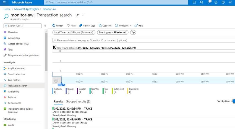Toggle the Exception event type count
The width and height of the screenshot is (235, 129).
point(82,91)
